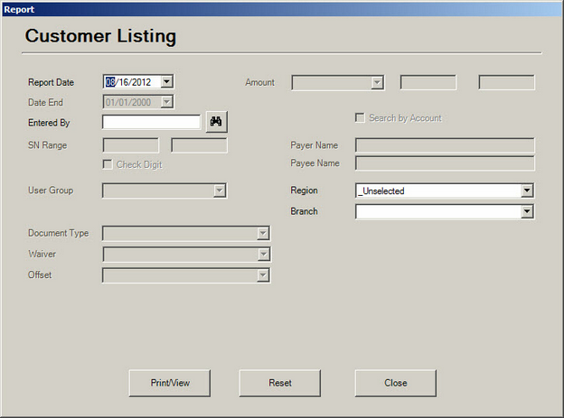Screen dimensions: 564x418
Task: Focus the Entered By text field
Action: point(152,122)
